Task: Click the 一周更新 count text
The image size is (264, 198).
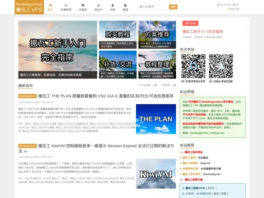Action: point(168,85)
